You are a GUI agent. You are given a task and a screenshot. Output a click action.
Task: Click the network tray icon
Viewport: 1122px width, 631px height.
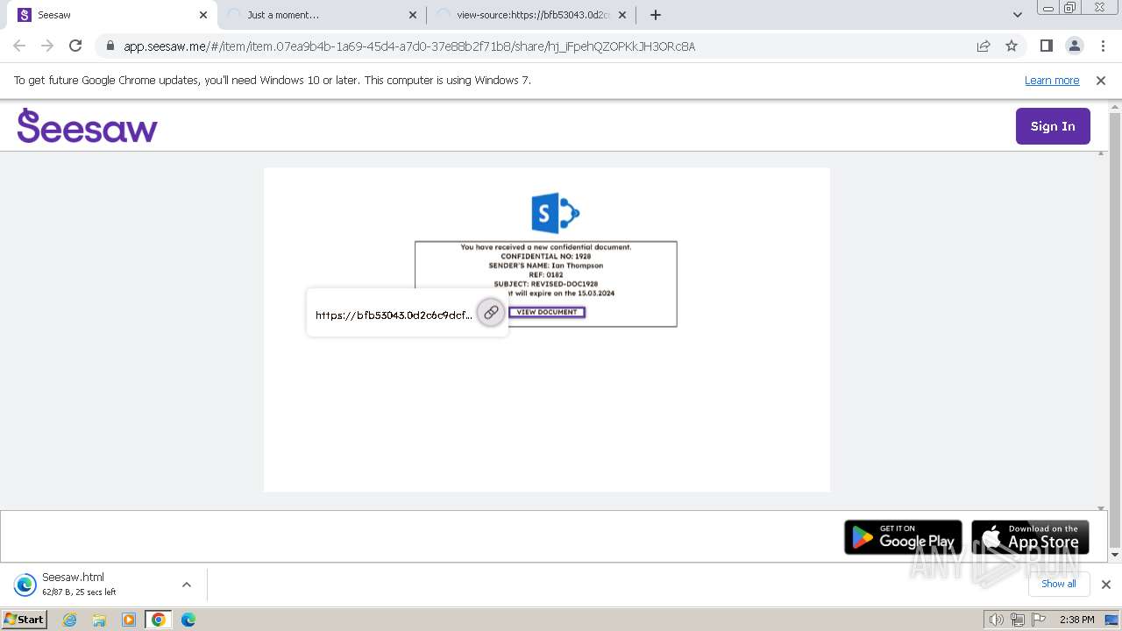[1018, 620]
